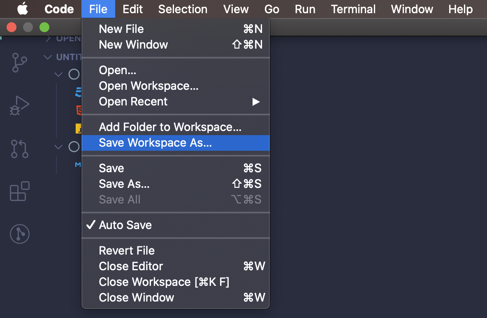Open the Apple menu
Viewport: 487px width, 318px height.
coord(22,9)
